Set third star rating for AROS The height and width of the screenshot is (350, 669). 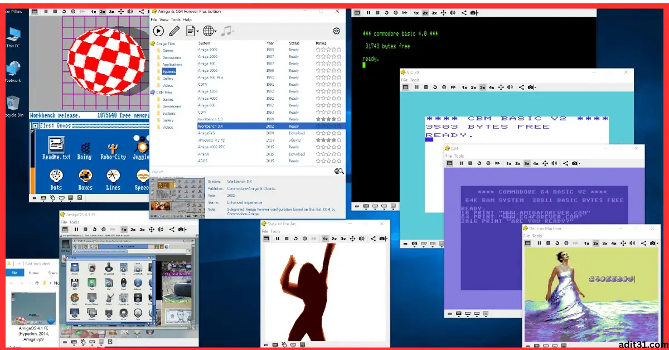328,161
